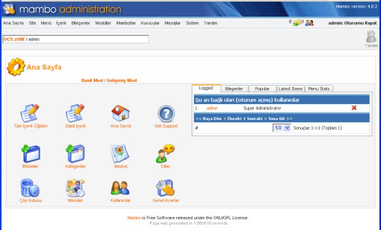Click 'Sonuçlar 1->1 (Toplam 1)' text
This screenshot has height=230, width=381.
click(x=317, y=128)
